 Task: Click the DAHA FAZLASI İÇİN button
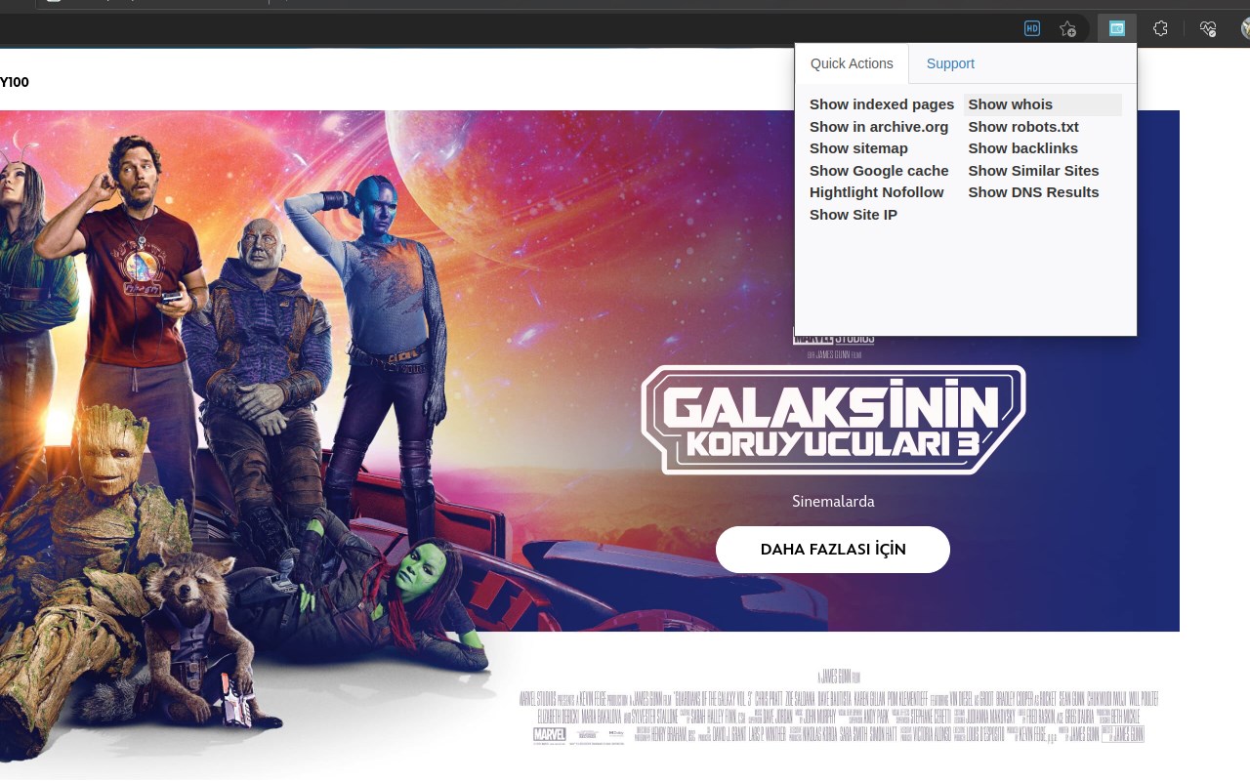coord(833,550)
